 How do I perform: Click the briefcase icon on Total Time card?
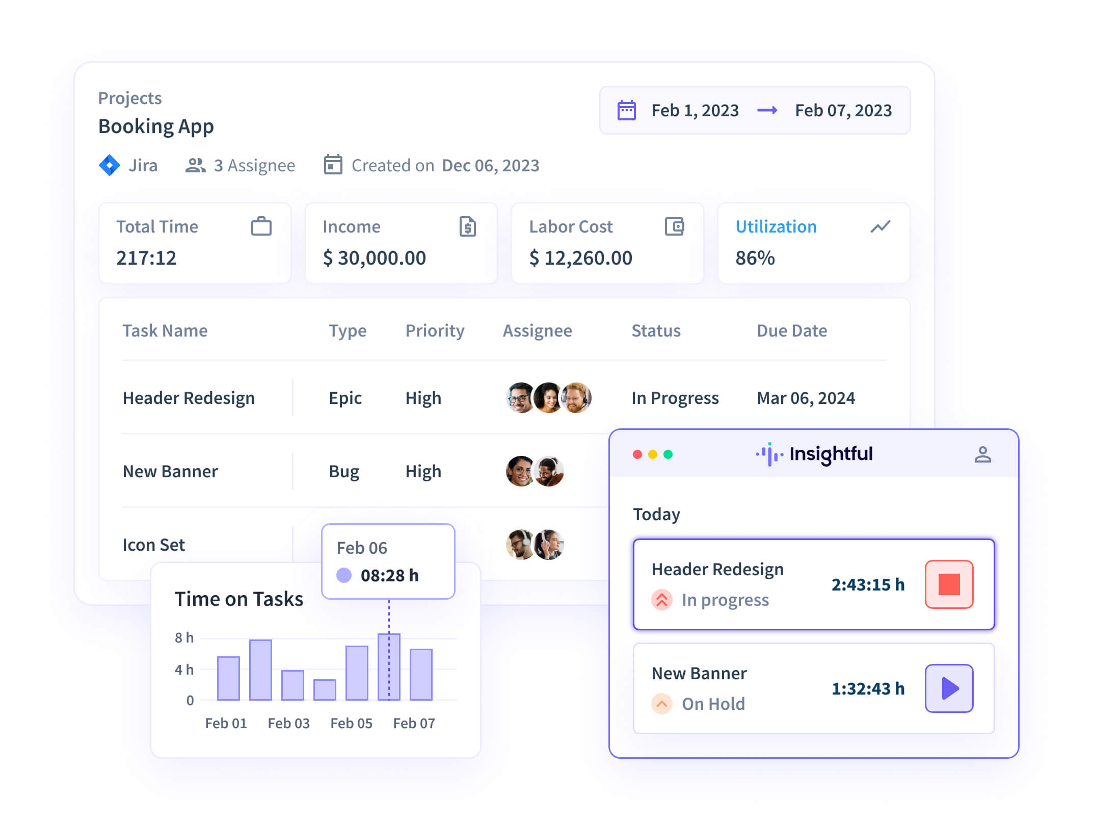[x=261, y=226]
